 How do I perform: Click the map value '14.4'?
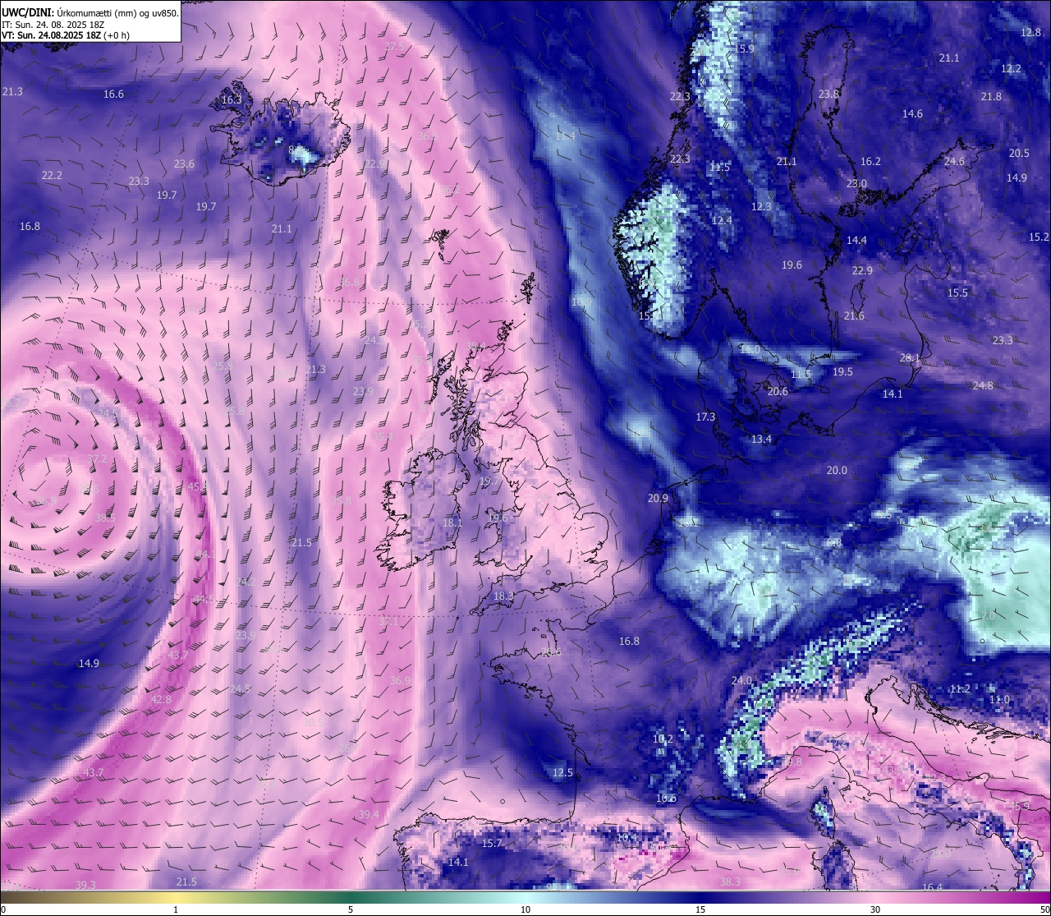(x=856, y=241)
